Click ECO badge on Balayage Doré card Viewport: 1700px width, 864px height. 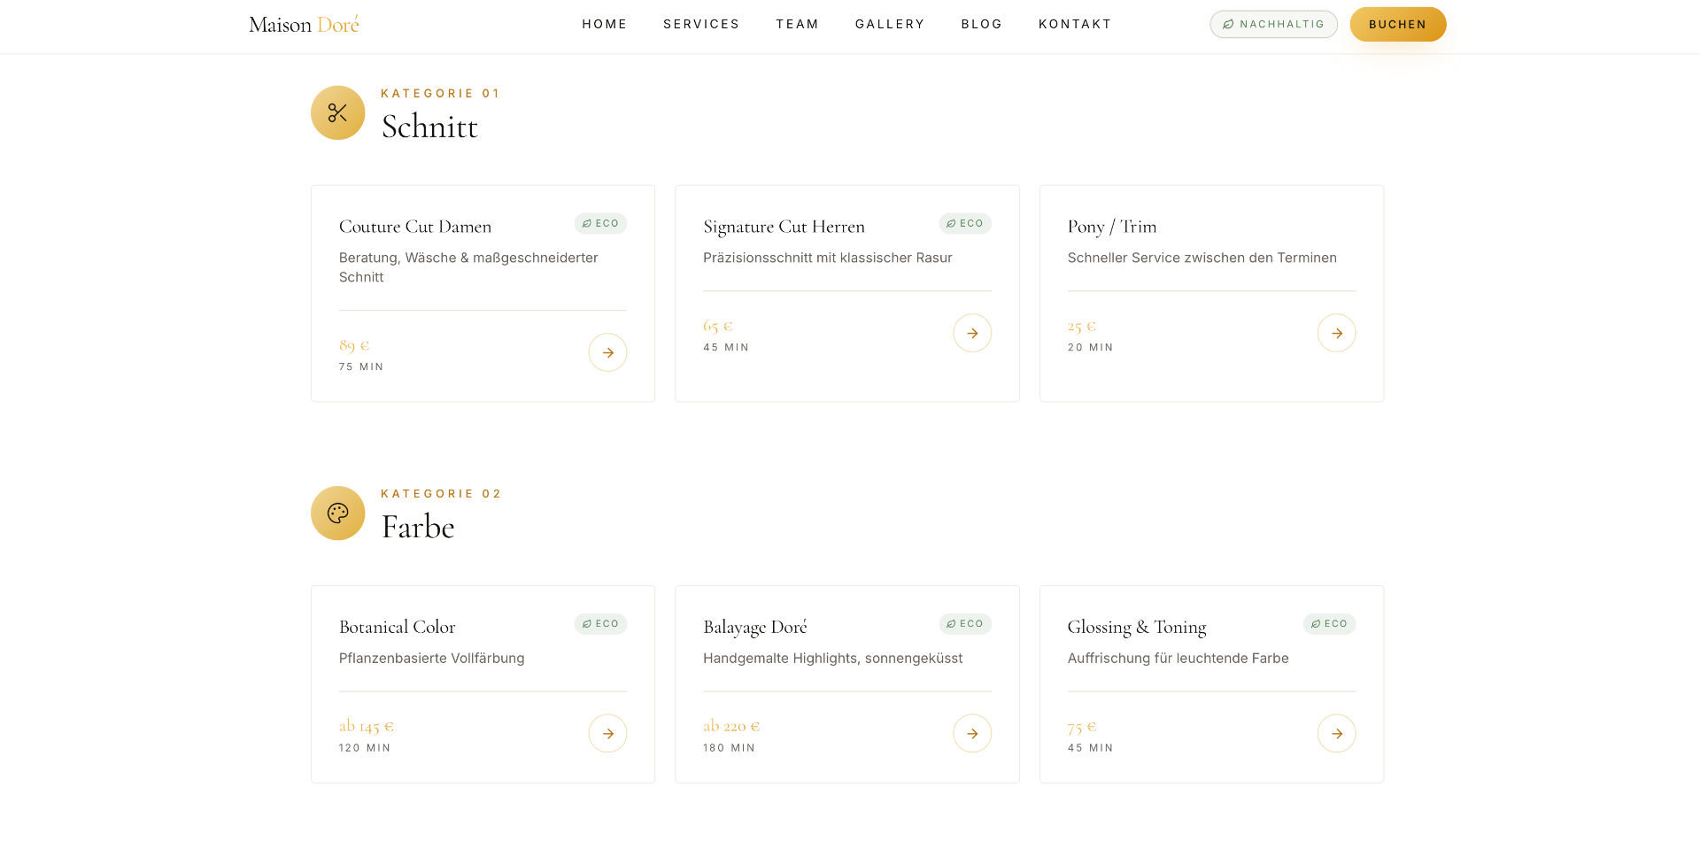point(965,624)
